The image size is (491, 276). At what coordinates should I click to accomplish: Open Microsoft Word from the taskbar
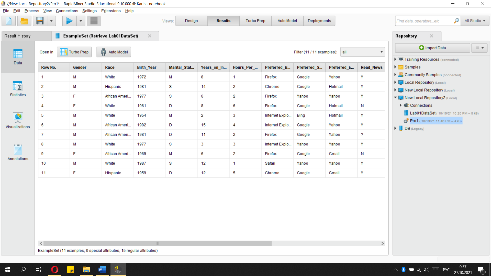pos(102,270)
